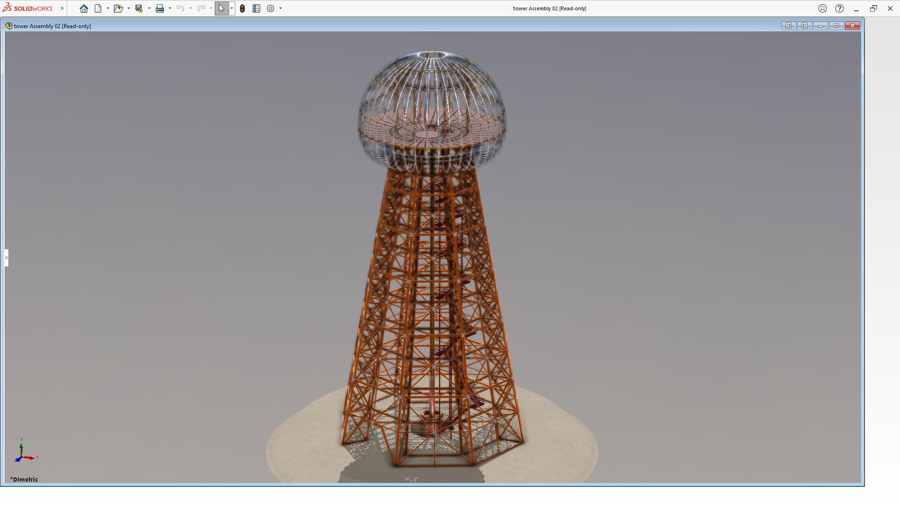Click the New document icon

(98, 8)
